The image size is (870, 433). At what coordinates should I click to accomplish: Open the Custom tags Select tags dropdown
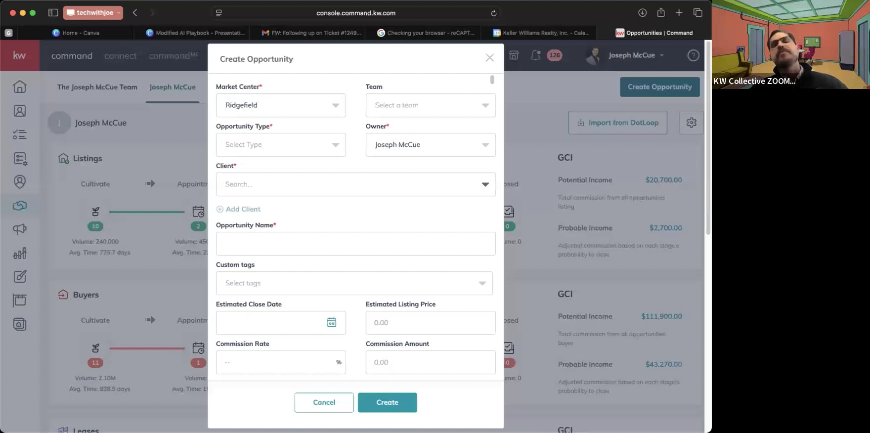pos(354,283)
